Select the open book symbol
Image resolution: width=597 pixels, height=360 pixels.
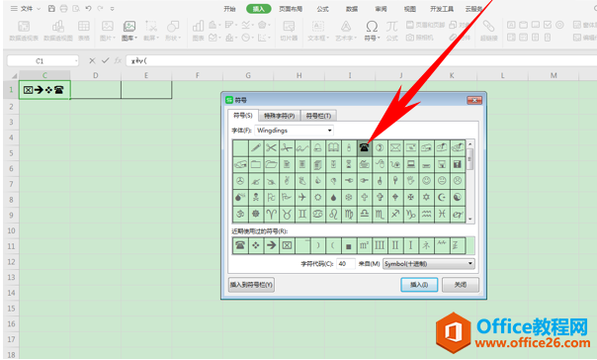click(333, 147)
